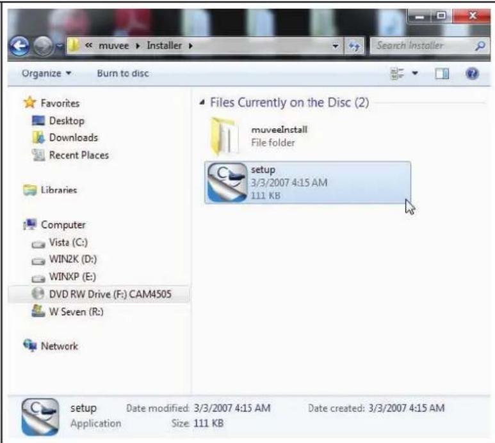Maximize the Explorer window
Image resolution: width=495 pixels, height=443 pixels.
coord(441,16)
